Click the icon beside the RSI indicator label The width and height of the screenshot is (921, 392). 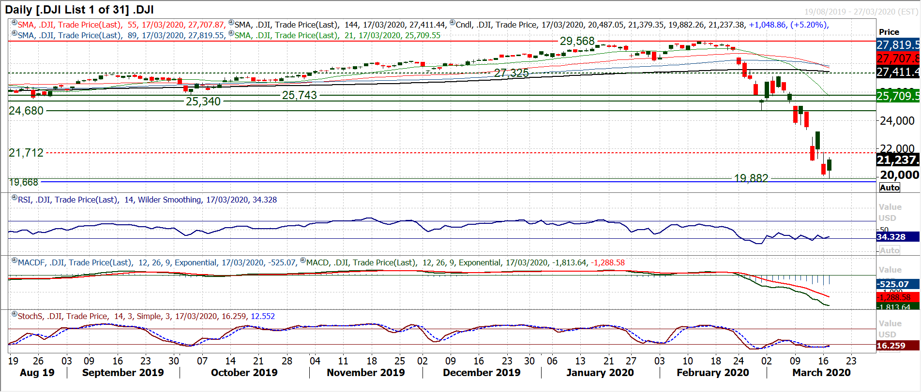14,198
